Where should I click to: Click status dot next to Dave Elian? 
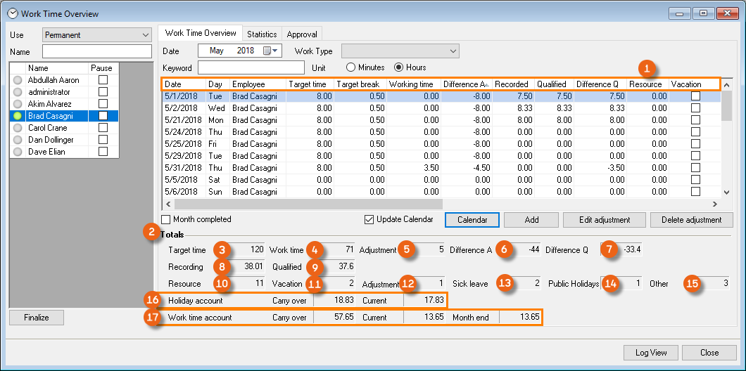pos(18,152)
